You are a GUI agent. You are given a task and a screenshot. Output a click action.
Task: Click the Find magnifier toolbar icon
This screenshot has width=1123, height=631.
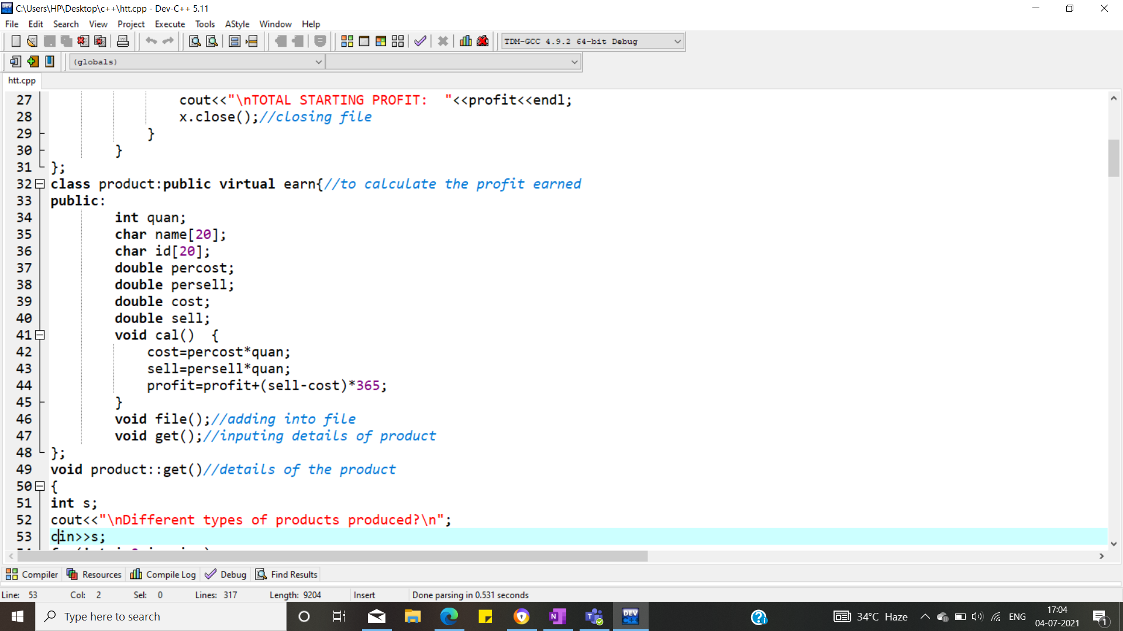(195, 41)
